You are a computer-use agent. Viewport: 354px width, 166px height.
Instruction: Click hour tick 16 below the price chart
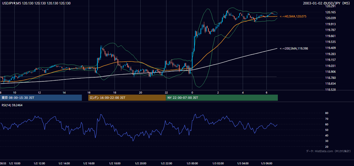[x=89, y=92]
